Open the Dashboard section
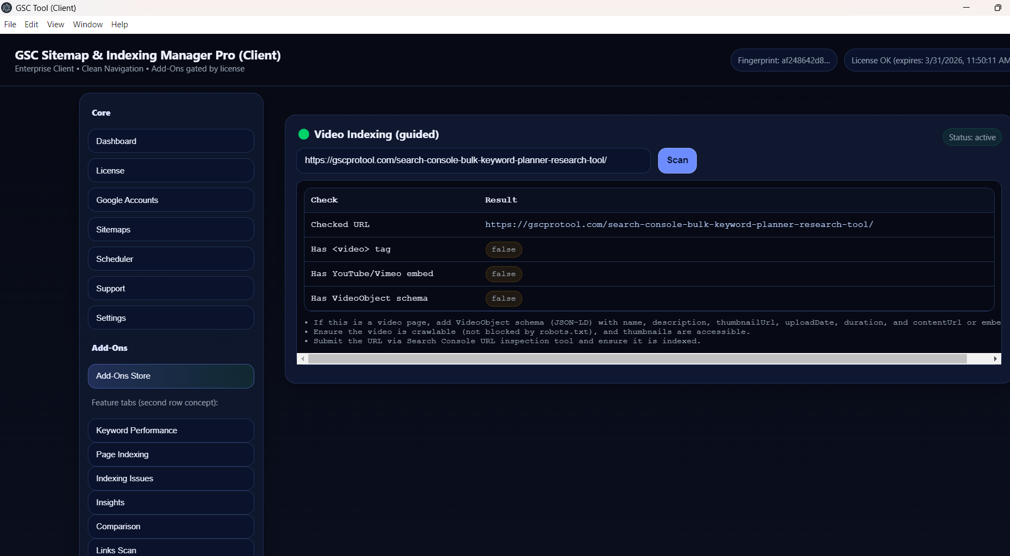 pos(171,141)
